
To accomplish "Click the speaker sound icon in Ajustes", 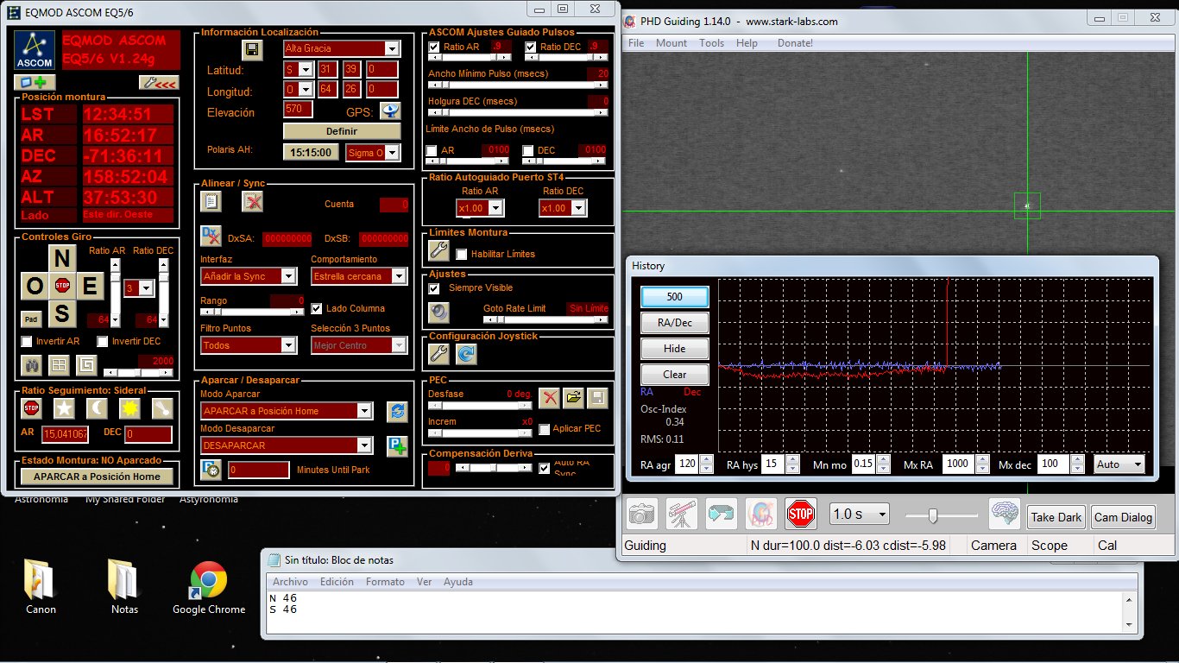I will tap(438, 312).
